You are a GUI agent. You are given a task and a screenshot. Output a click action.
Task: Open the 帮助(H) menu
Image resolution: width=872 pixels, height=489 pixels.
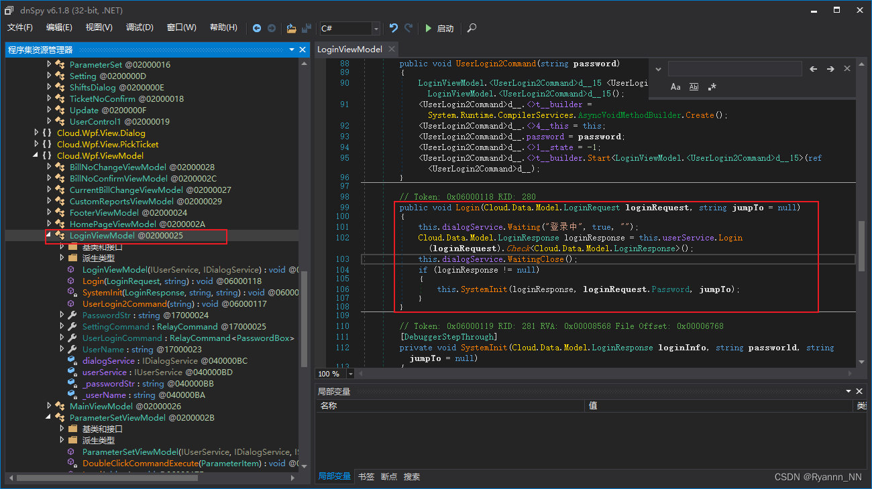pos(223,27)
